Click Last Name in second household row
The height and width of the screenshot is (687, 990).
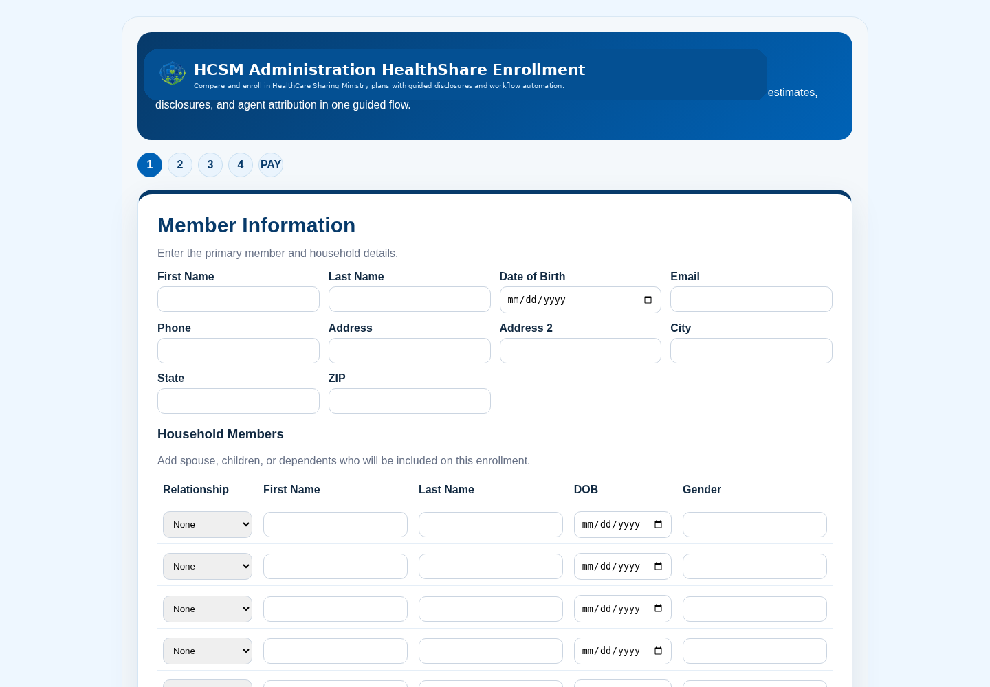point(491,567)
